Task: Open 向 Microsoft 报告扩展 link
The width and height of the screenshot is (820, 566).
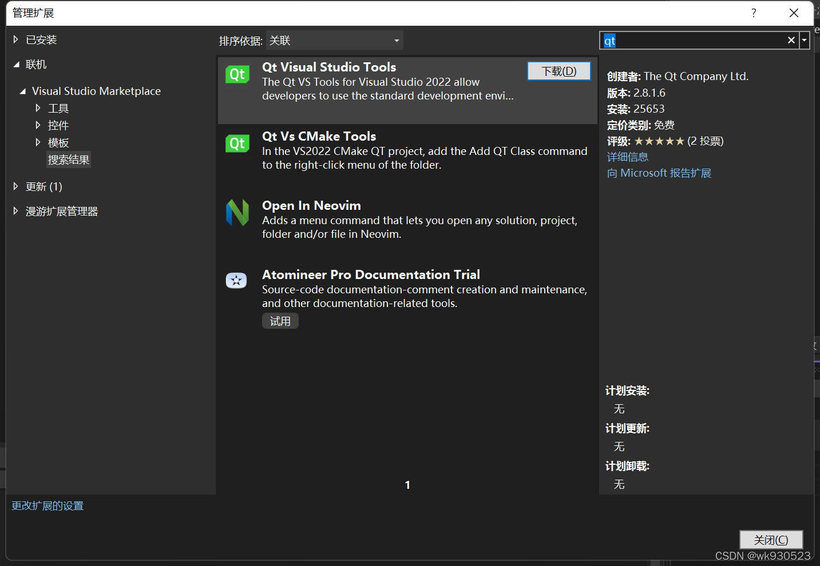Action: [x=659, y=173]
